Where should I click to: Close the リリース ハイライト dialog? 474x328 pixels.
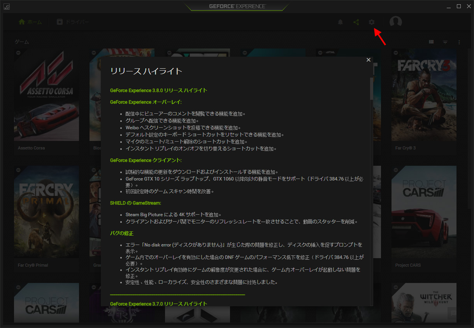click(369, 60)
